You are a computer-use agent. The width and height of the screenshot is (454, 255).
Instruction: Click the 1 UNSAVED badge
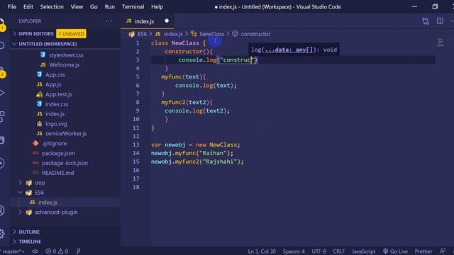pyautogui.click(x=71, y=34)
